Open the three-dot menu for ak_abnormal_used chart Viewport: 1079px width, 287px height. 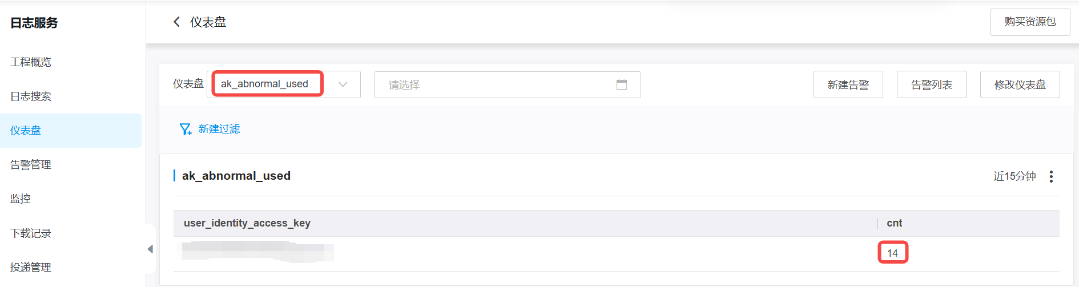pyautogui.click(x=1051, y=176)
